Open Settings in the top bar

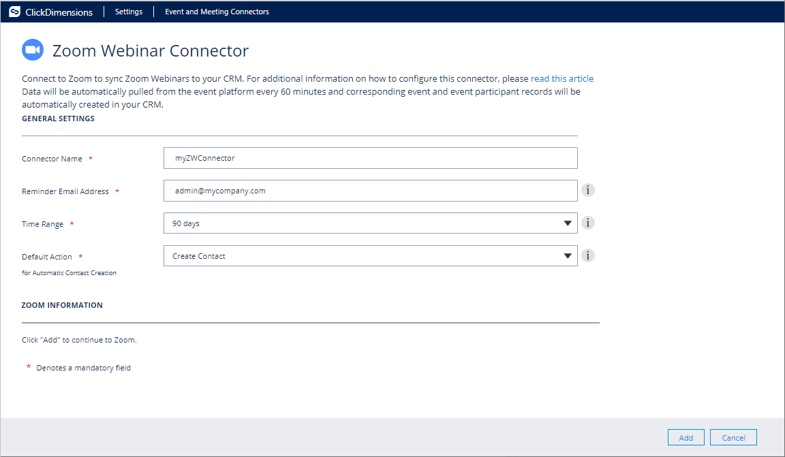pos(129,12)
